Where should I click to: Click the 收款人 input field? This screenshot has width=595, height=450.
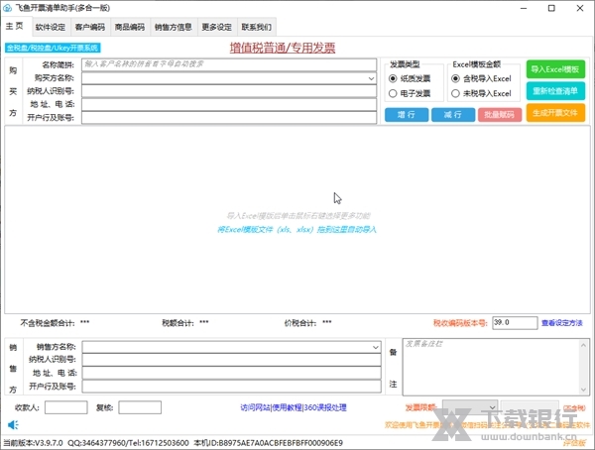66,407
